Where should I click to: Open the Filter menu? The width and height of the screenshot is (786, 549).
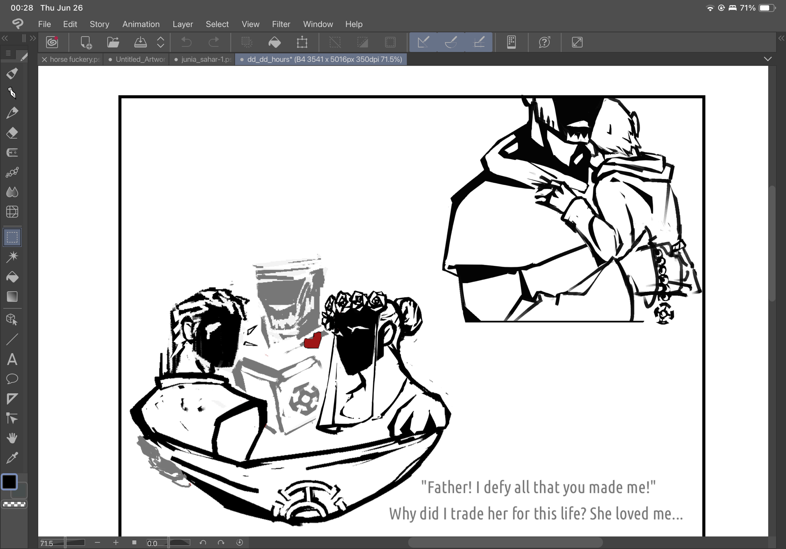(x=281, y=24)
